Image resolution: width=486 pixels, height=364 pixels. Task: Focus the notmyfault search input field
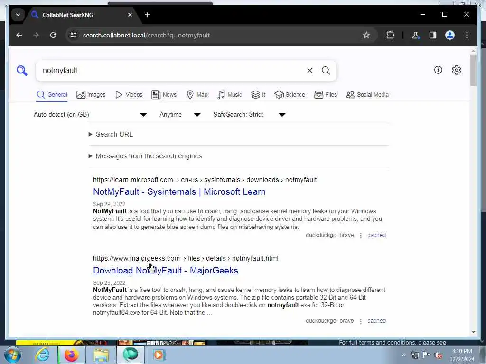pyautogui.click(x=170, y=71)
